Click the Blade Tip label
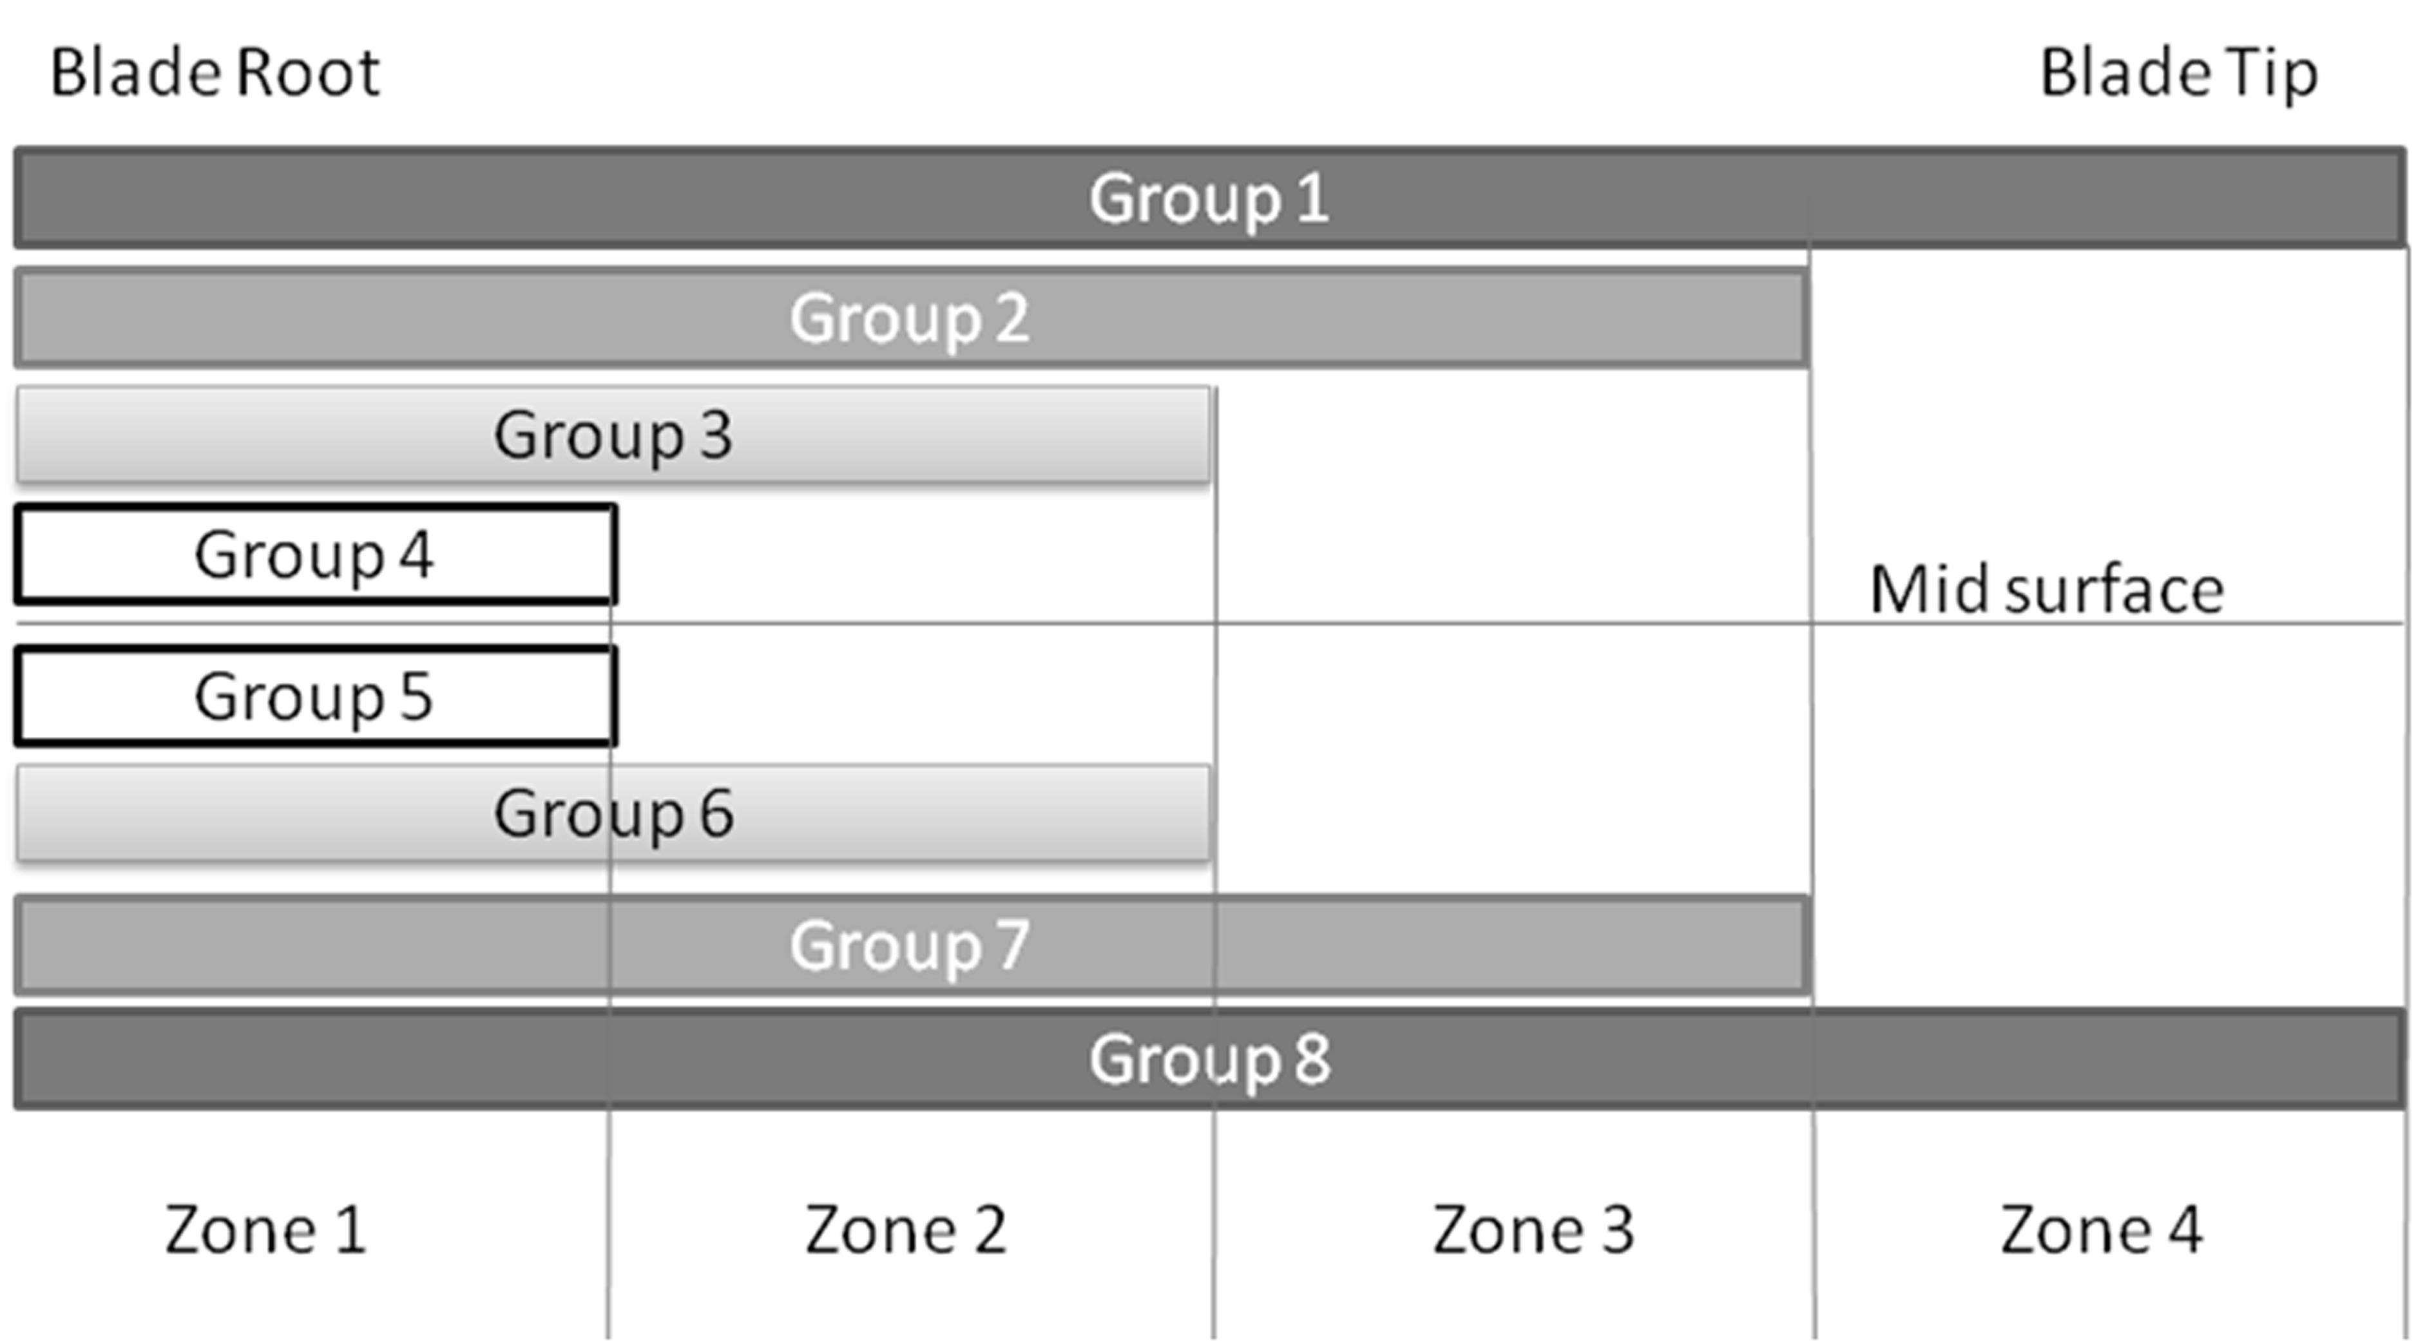 pos(2179,75)
